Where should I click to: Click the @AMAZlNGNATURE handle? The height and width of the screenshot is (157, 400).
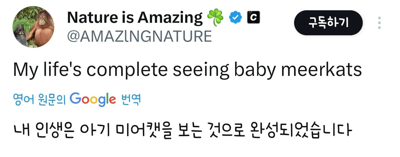[x=139, y=36]
